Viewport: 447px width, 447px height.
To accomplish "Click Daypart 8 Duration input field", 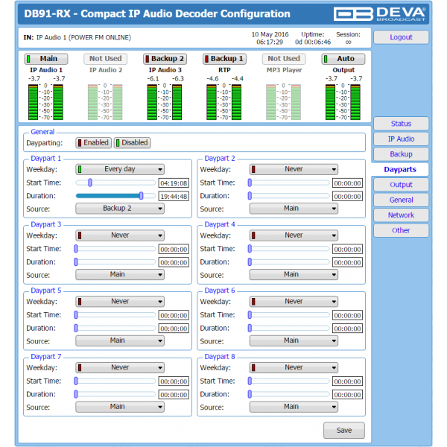I will (347, 395).
